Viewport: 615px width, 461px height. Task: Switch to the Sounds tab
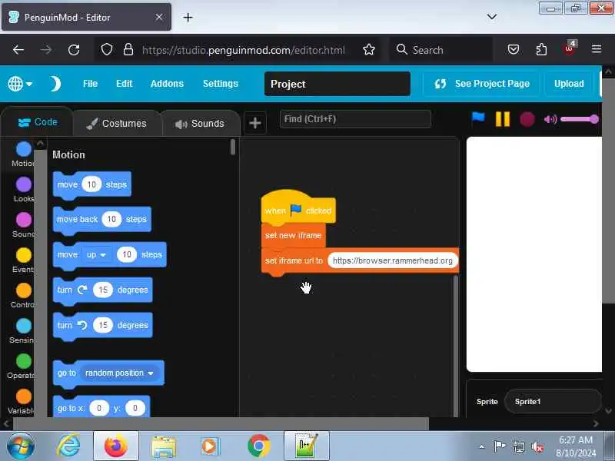(x=200, y=124)
